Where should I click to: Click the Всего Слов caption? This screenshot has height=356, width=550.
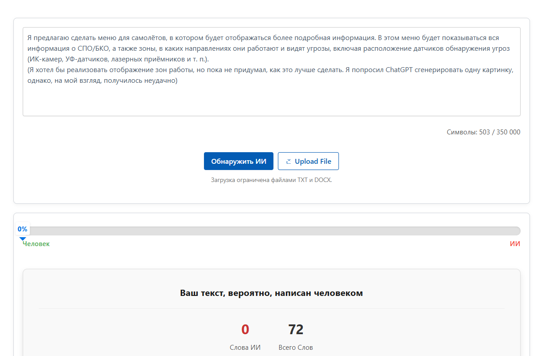click(296, 348)
